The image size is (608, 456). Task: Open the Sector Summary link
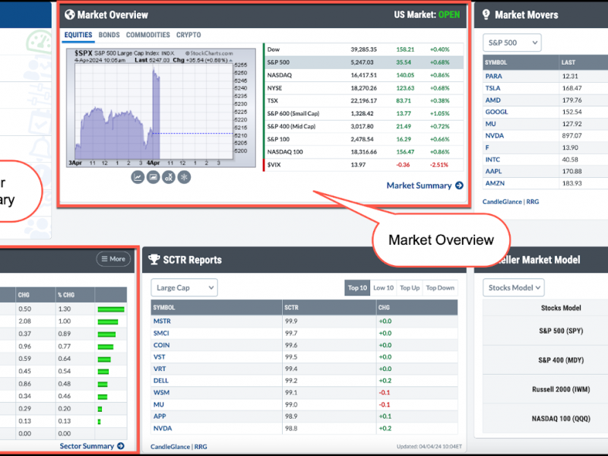(87, 446)
